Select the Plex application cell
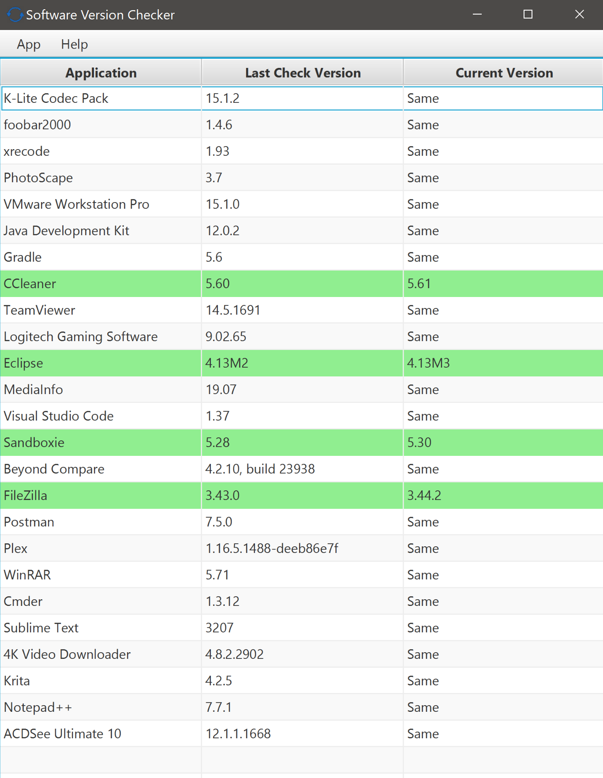Screen dimensions: 603x778 point(101,549)
